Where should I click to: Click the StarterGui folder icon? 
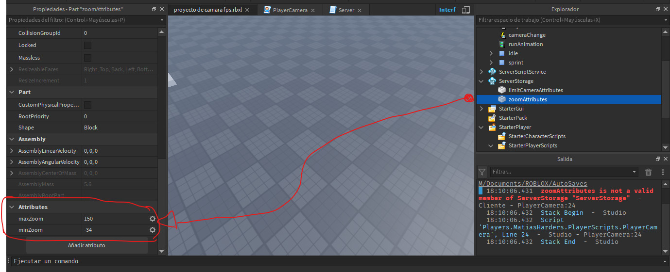(493, 109)
